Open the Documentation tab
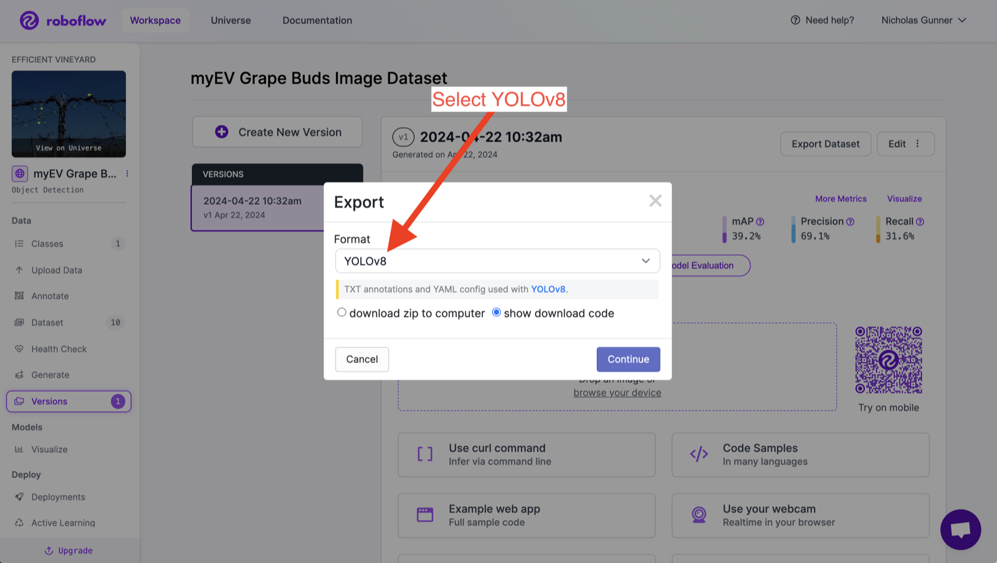The height and width of the screenshot is (563, 997). [317, 20]
